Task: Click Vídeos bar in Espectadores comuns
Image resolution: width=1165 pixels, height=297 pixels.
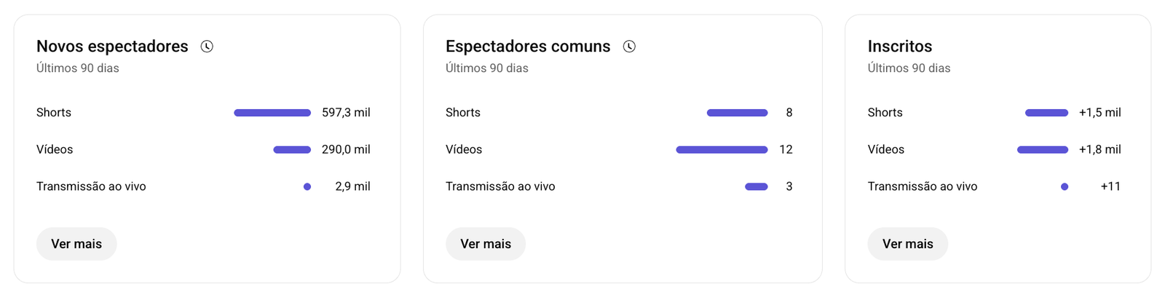Action: pos(722,150)
